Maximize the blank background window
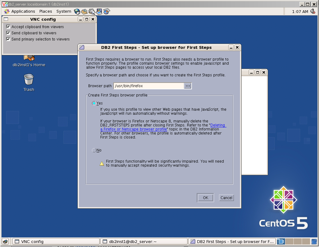The image size is (319, 247). tap(258, 72)
